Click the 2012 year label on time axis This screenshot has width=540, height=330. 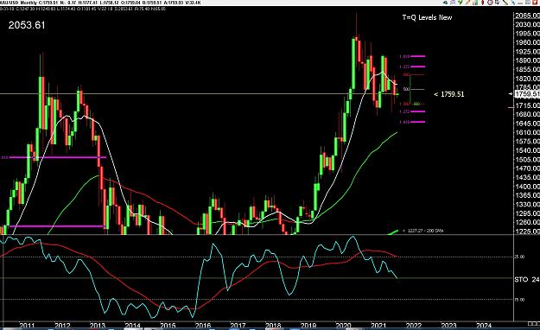point(62,326)
